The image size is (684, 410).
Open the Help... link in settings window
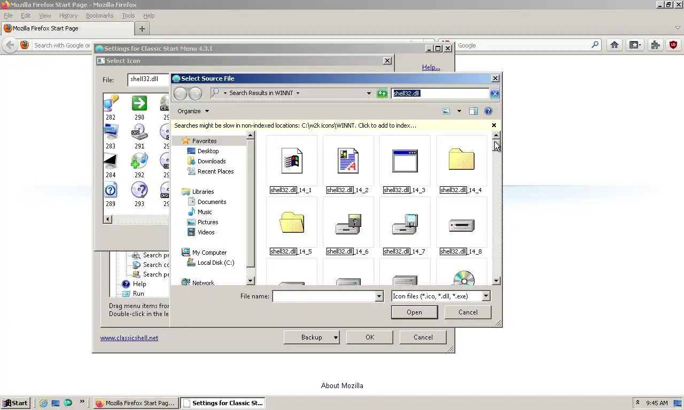[431, 67]
